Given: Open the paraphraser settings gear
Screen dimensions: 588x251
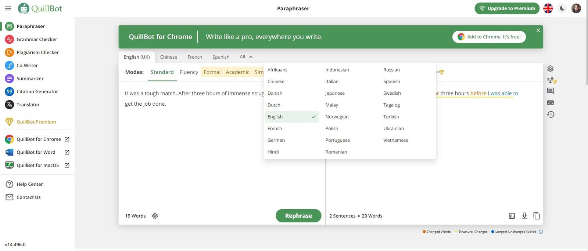Looking at the screenshot, I should (x=550, y=69).
